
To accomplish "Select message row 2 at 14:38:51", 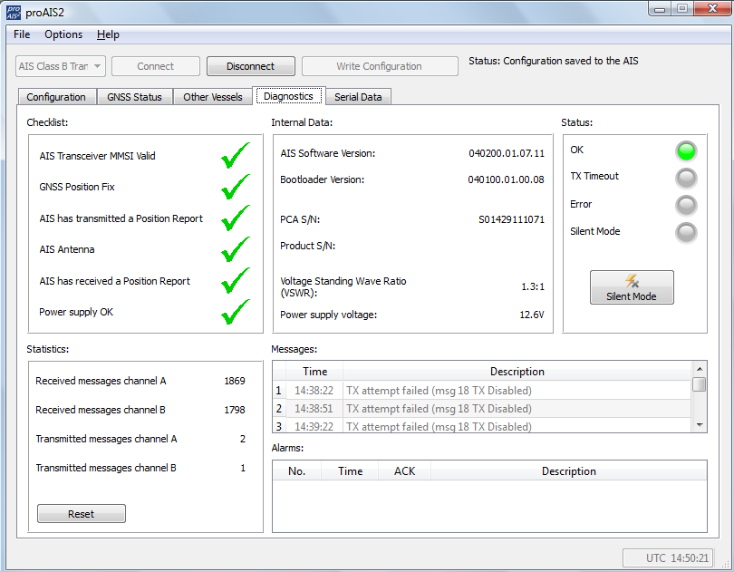I will tap(482, 409).
